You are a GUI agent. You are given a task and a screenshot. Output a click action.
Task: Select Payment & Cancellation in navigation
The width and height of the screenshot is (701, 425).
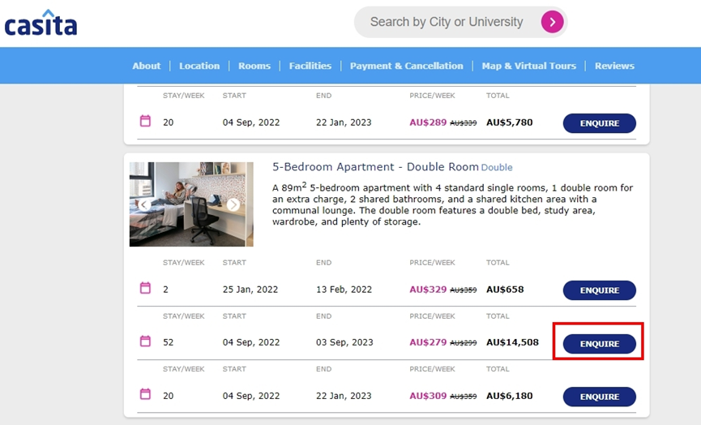click(406, 66)
